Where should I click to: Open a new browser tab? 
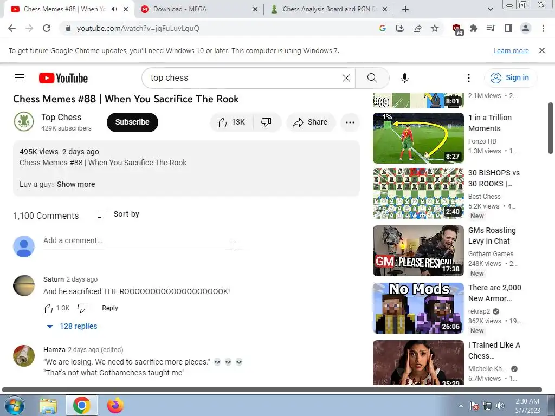[405, 10]
